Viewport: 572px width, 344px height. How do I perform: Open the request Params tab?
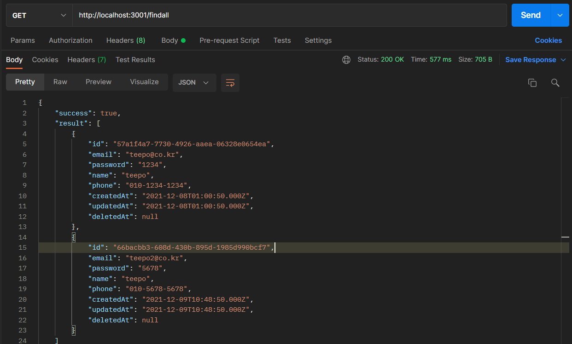click(x=23, y=40)
